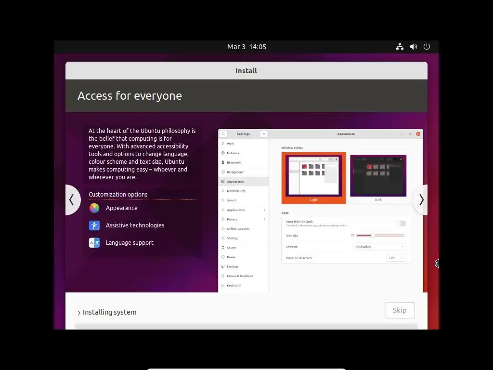This screenshot has height=370, width=493.
Task: Click the Icon size slider
Action: pyautogui.click(x=380, y=235)
